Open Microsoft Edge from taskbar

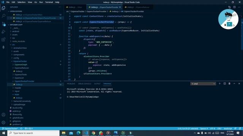pyautogui.click(x=79, y=133)
